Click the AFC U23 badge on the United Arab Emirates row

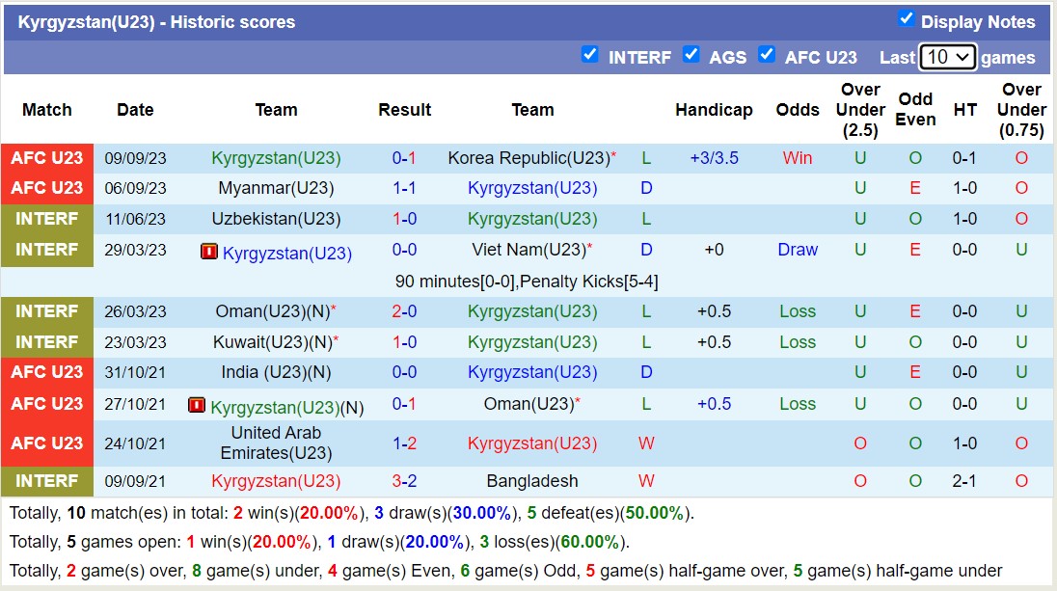(x=47, y=443)
